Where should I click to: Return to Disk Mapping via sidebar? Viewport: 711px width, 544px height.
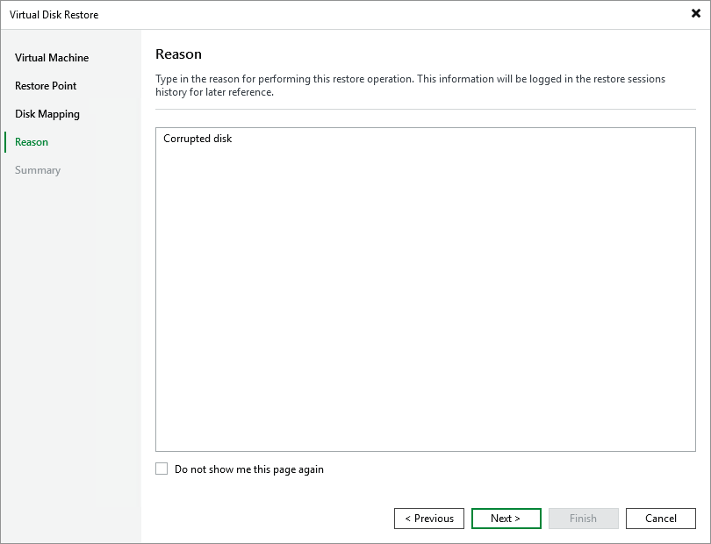(x=47, y=113)
